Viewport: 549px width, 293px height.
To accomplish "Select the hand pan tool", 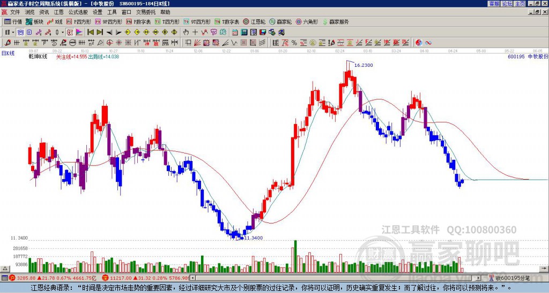I will click(x=186, y=33).
